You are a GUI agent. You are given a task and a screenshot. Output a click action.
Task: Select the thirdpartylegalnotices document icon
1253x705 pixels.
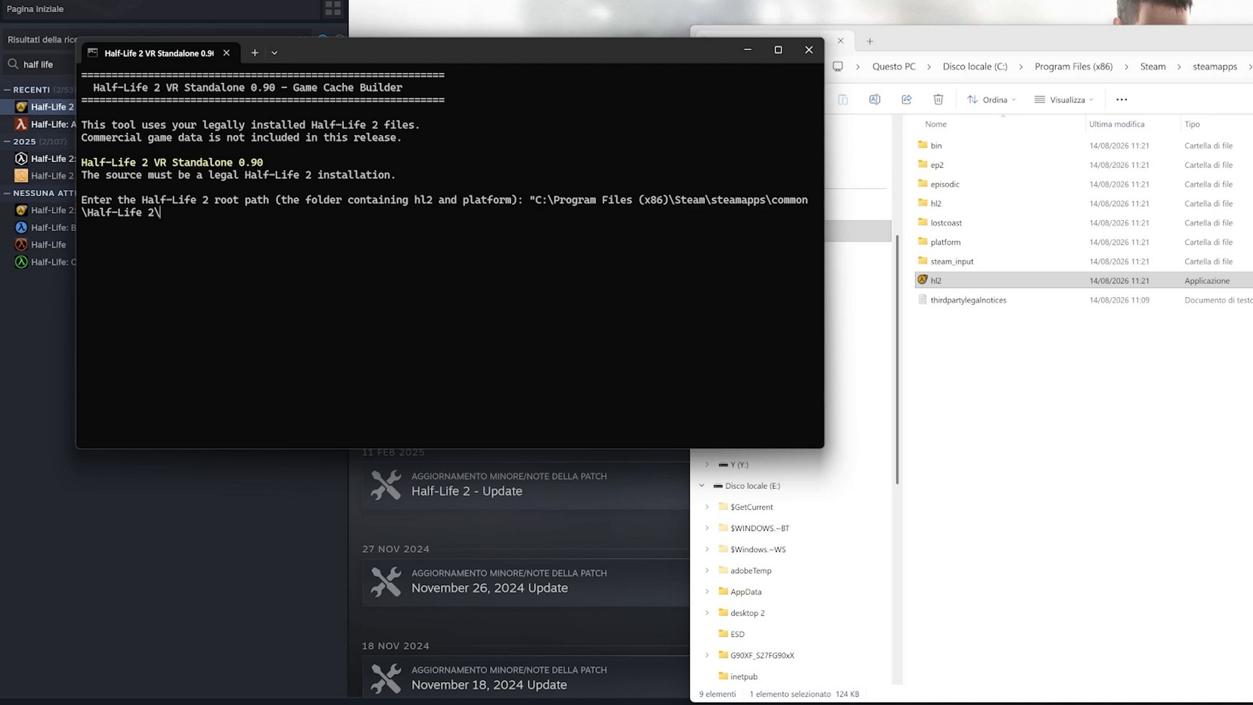point(922,300)
